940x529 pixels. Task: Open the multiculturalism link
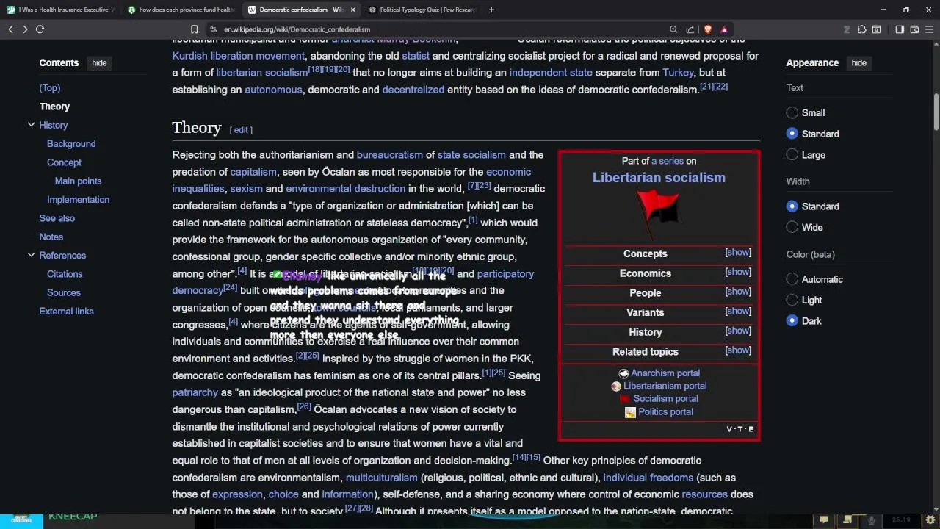tap(381, 478)
